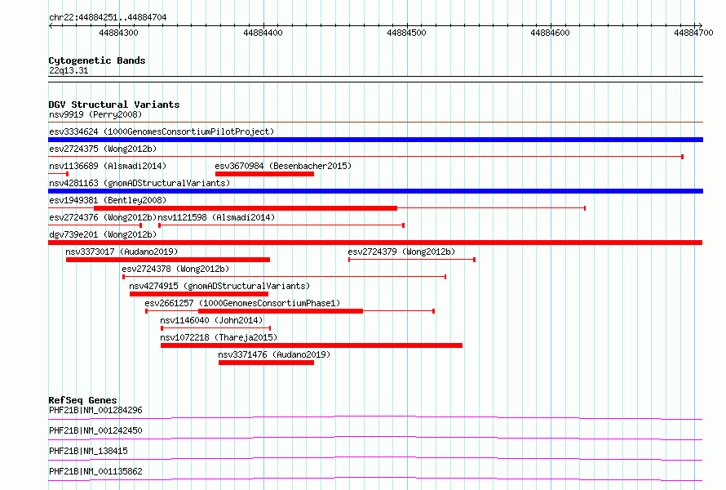
Task: Select the red nsv4274915 feature bar
Action: [199, 294]
